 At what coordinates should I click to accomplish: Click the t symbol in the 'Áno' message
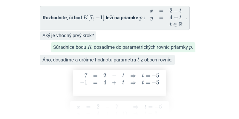(138, 60)
